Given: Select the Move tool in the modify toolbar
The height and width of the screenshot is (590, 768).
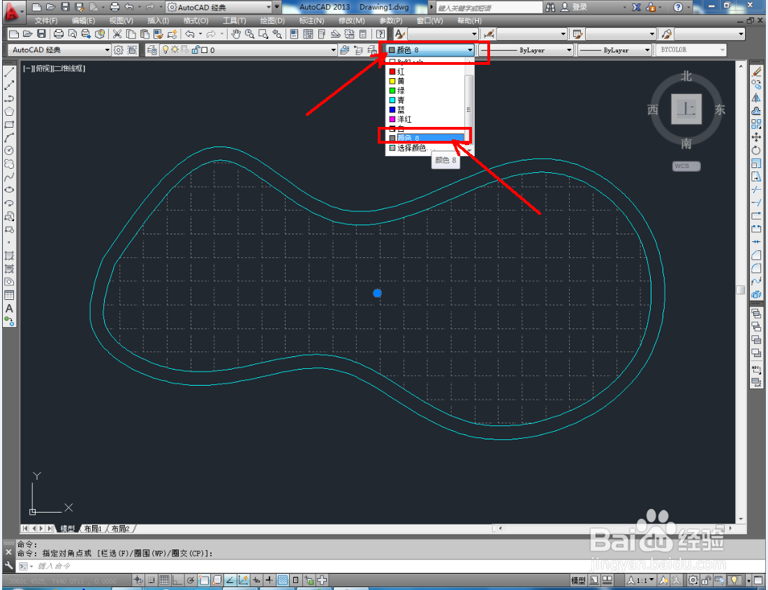Looking at the screenshot, I should (757, 137).
